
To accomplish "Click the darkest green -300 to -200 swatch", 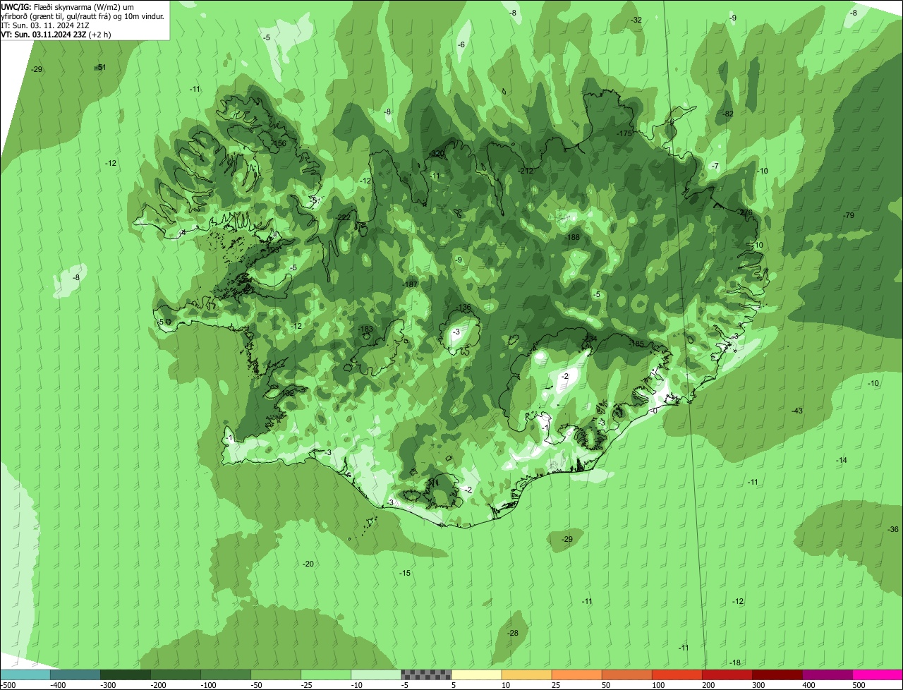I will 126,674.
